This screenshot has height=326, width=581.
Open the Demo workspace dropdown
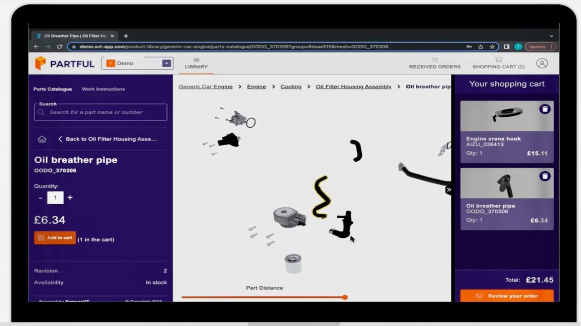pos(167,63)
